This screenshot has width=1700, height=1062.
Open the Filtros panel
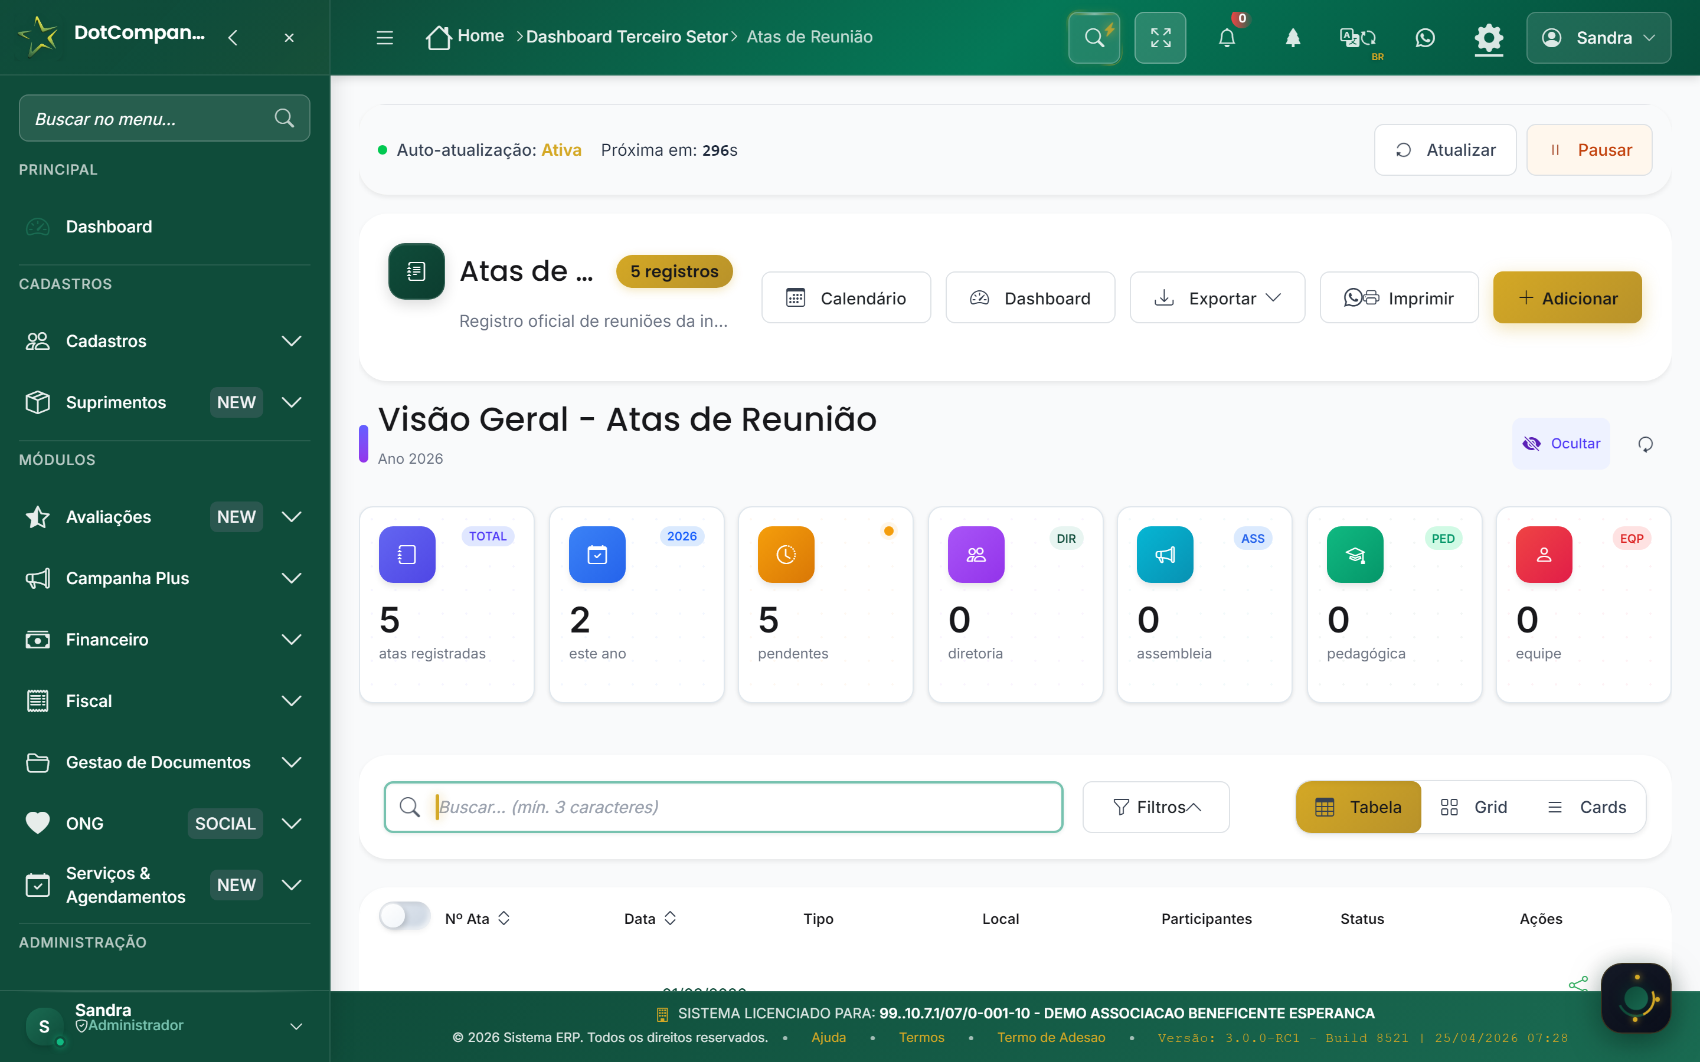[x=1156, y=807]
